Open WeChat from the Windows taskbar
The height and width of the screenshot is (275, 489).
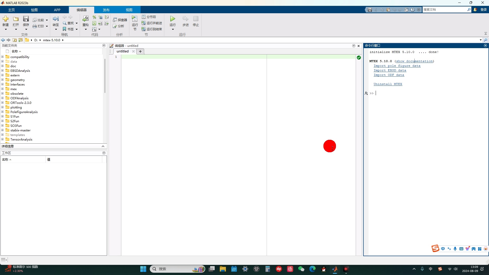tap(301, 269)
